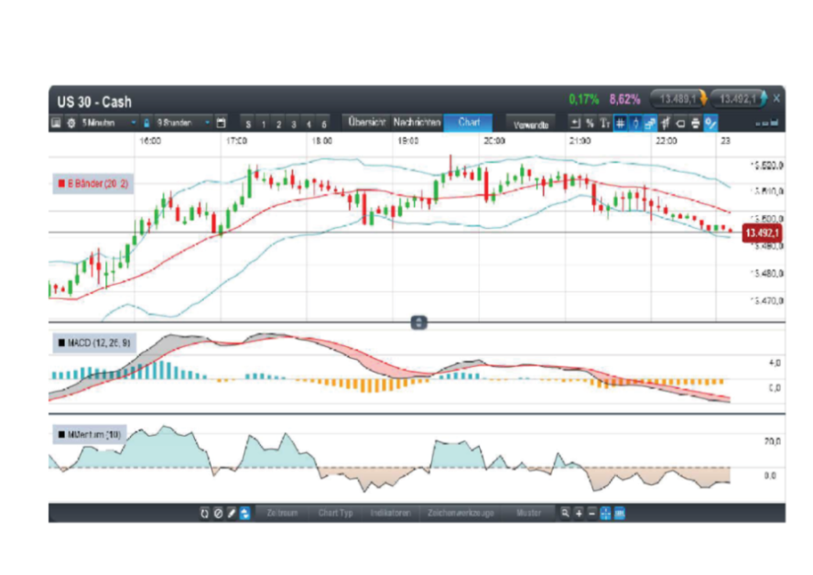Open the Muster menu
The height and width of the screenshot is (575, 813).
(528, 514)
